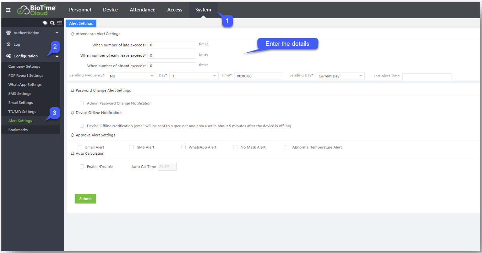Enable Admin Password Change Notification checkbox

(82, 103)
